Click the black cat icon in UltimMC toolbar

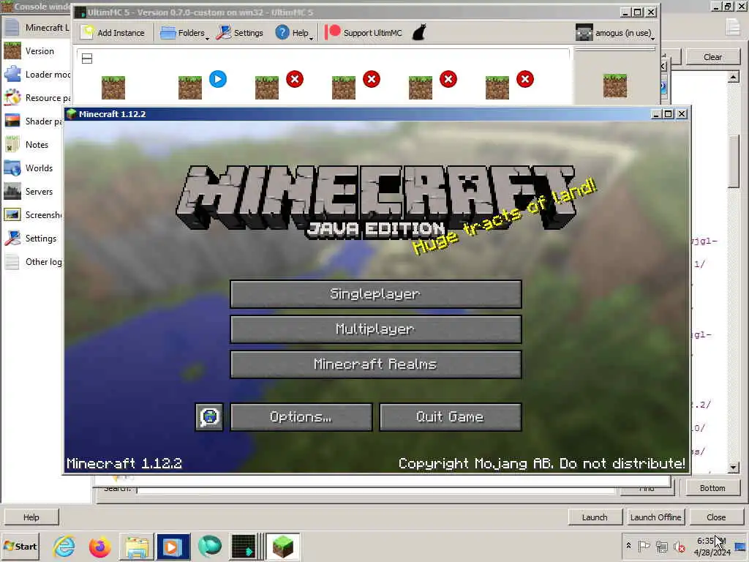click(419, 33)
